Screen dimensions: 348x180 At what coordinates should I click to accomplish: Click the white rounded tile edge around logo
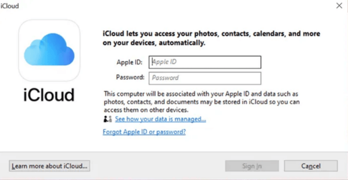(49, 22)
